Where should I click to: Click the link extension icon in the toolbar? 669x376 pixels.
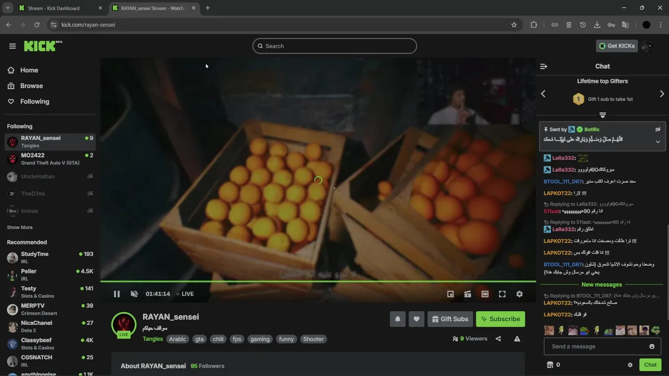[555, 25]
